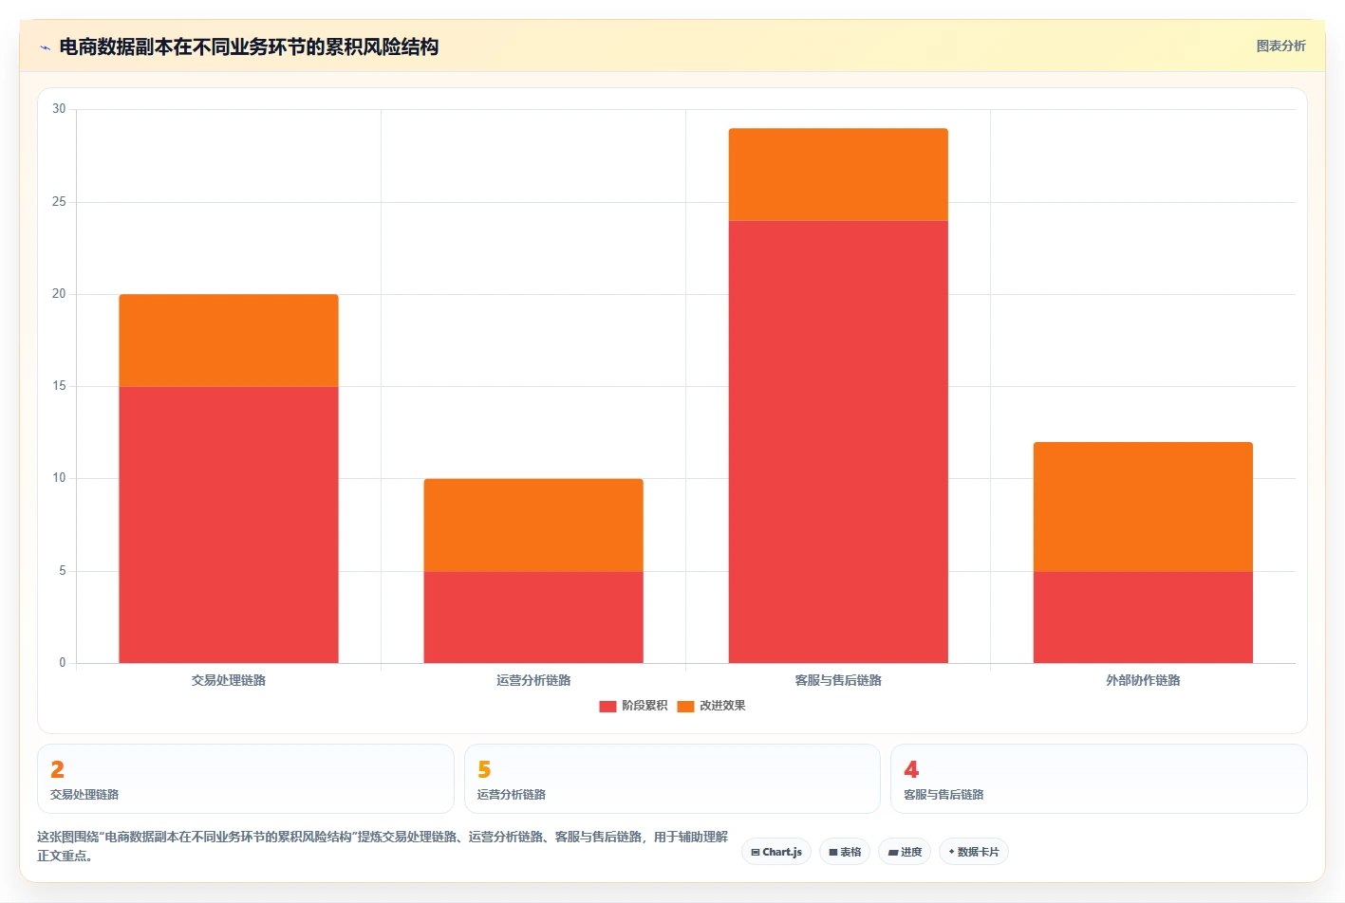This screenshot has height=903, width=1345.
Task: Click the red bar segment for 外部协作链路
Action: [x=1143, y=617]
